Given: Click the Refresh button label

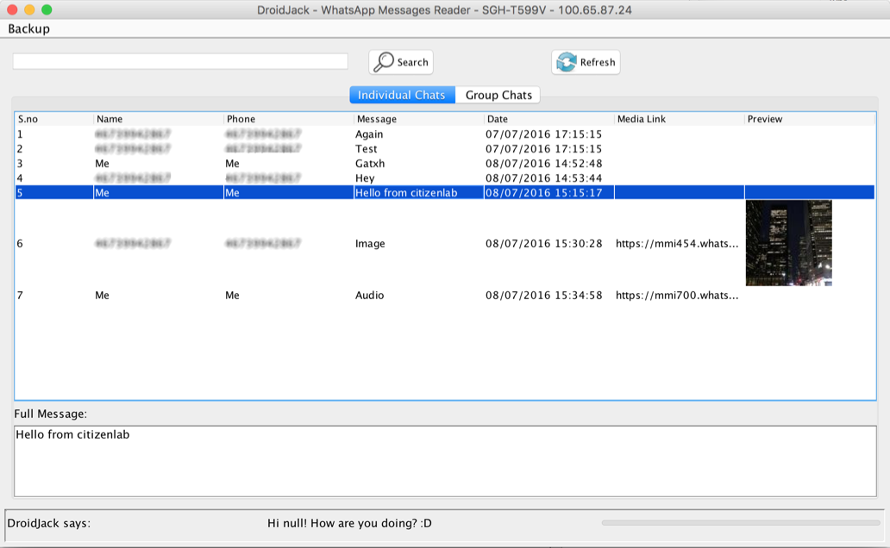Looking at the screenshot, I should click(598, 62).
